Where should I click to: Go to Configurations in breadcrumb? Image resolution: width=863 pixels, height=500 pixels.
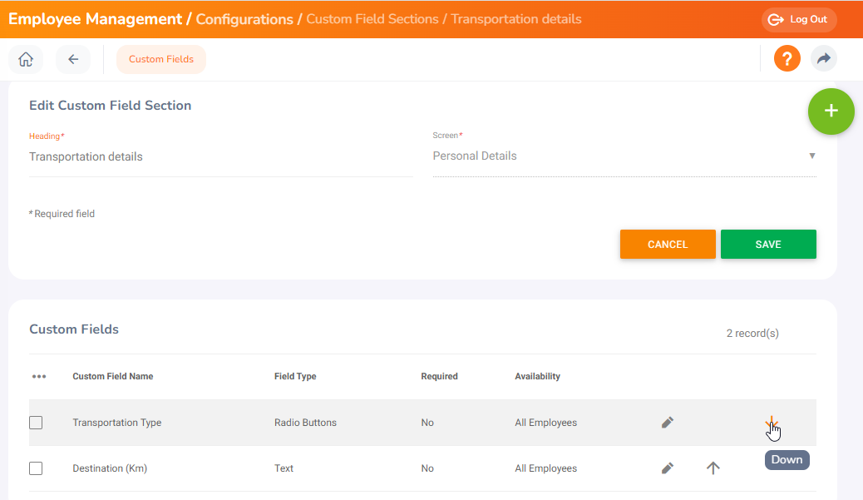coord(244,19)
